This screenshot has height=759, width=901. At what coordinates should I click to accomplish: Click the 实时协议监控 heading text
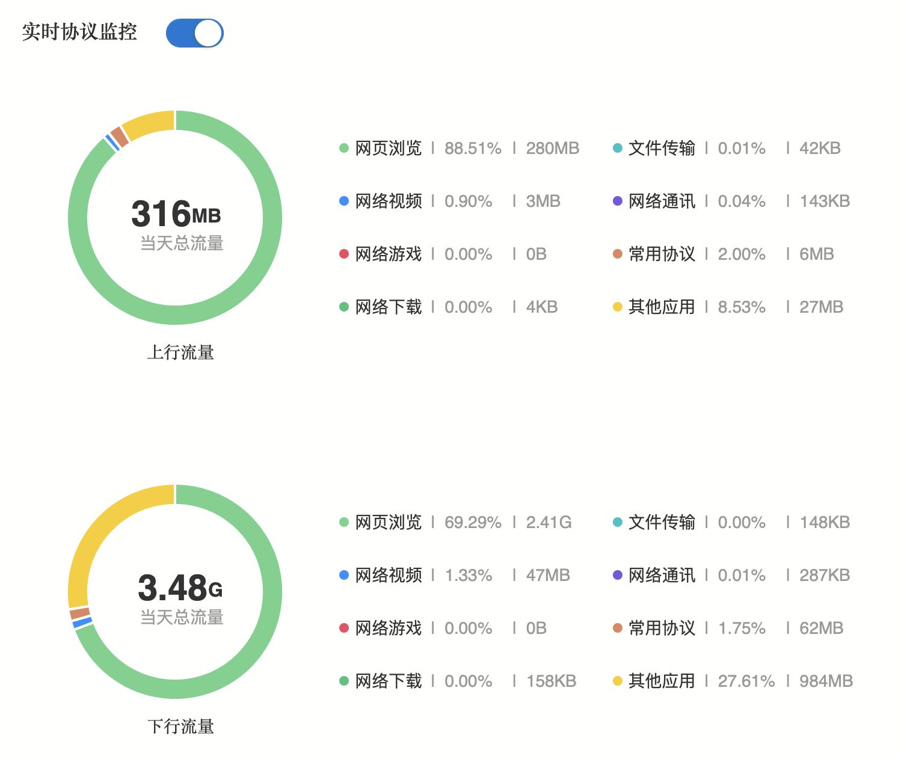coord(79,32)
